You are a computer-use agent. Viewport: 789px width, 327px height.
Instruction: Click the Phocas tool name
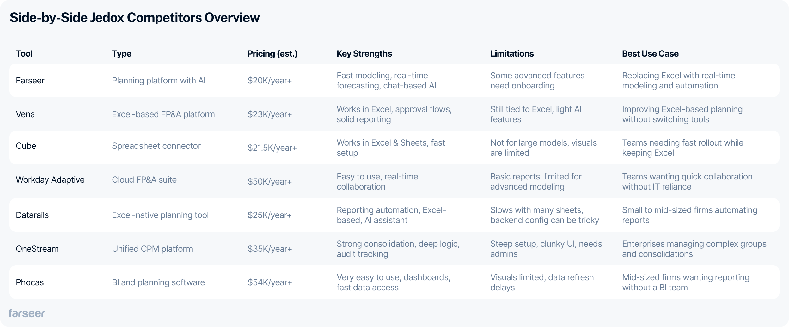click(x=30, y=282)
